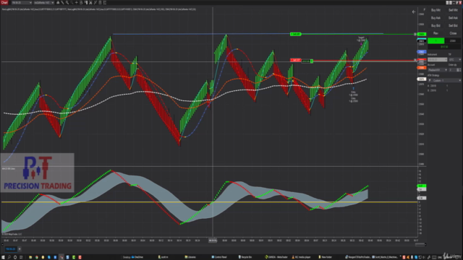This screenshot has width=463, height=260.
Task: Click the green target order label on chart
Action: pyautogui.click(x=296, y=34)
